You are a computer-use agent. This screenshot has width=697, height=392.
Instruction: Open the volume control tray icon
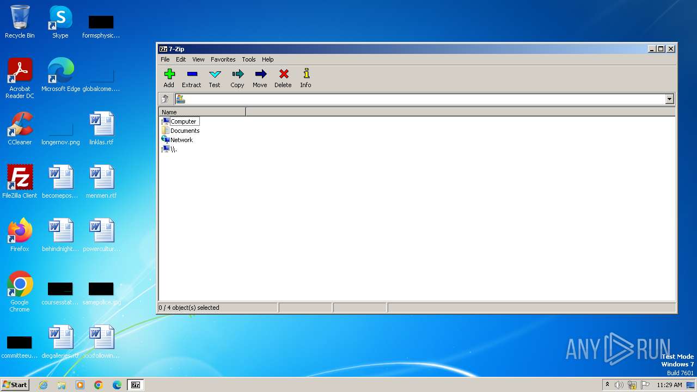(619, 385)
